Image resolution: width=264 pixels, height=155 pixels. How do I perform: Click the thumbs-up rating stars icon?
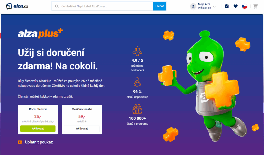[x=137, y=51]
